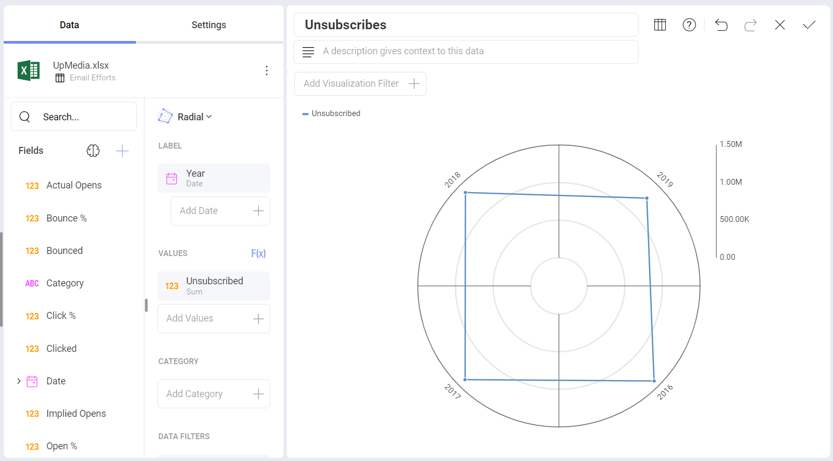
Task: Click the Search fields input
Action: click(x=74, y=117)
